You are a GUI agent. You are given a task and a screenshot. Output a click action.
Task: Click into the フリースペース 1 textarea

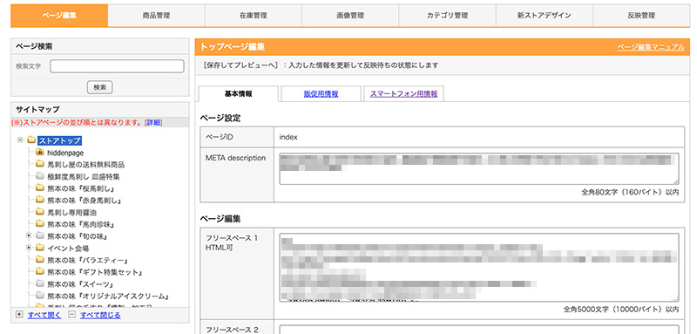(479, 268)
